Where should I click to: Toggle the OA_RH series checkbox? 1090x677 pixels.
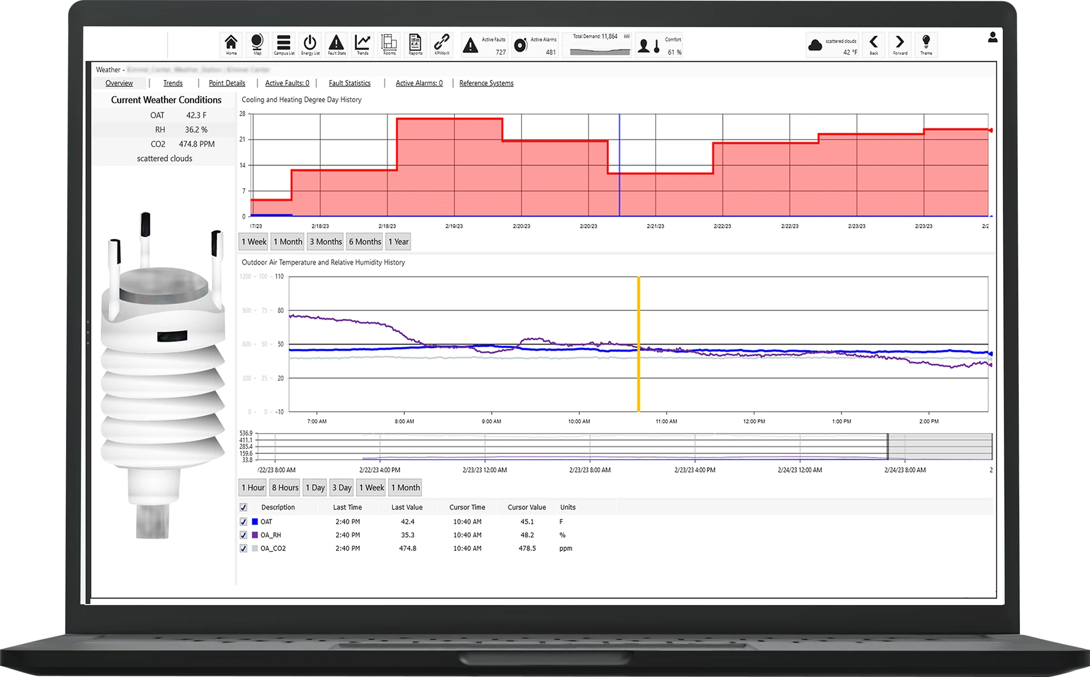tap(243, 535)
